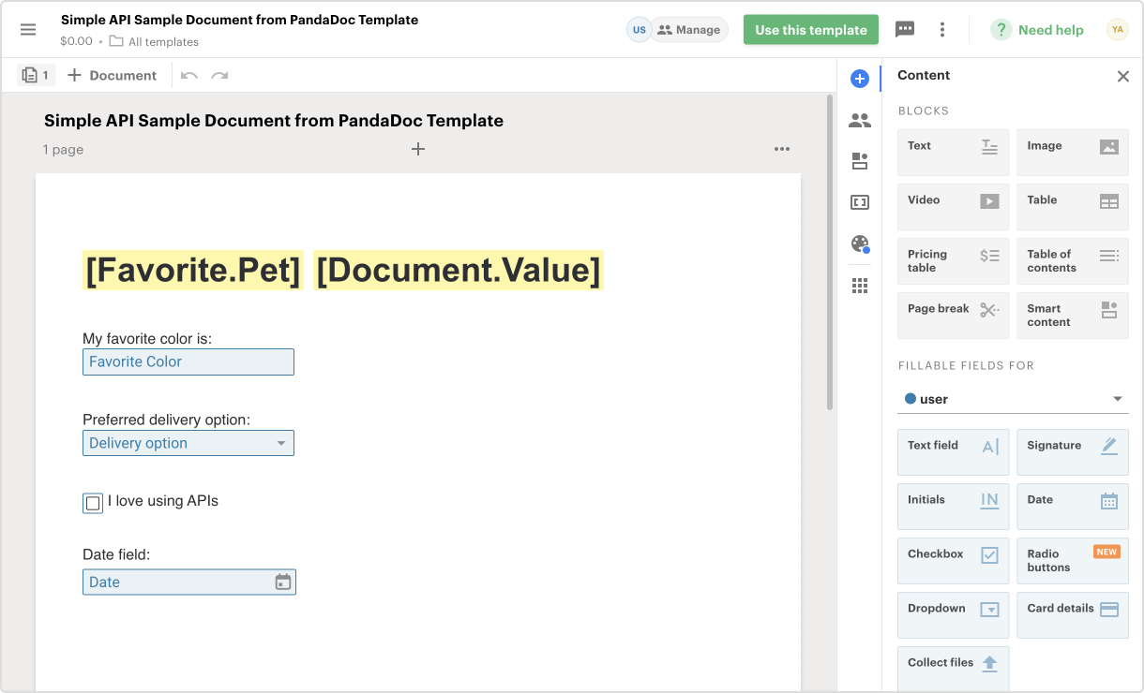Screen dimensions: 1144x693
Task: Open the content library blocks sidebar icon
Action: [x=860, y=161]
